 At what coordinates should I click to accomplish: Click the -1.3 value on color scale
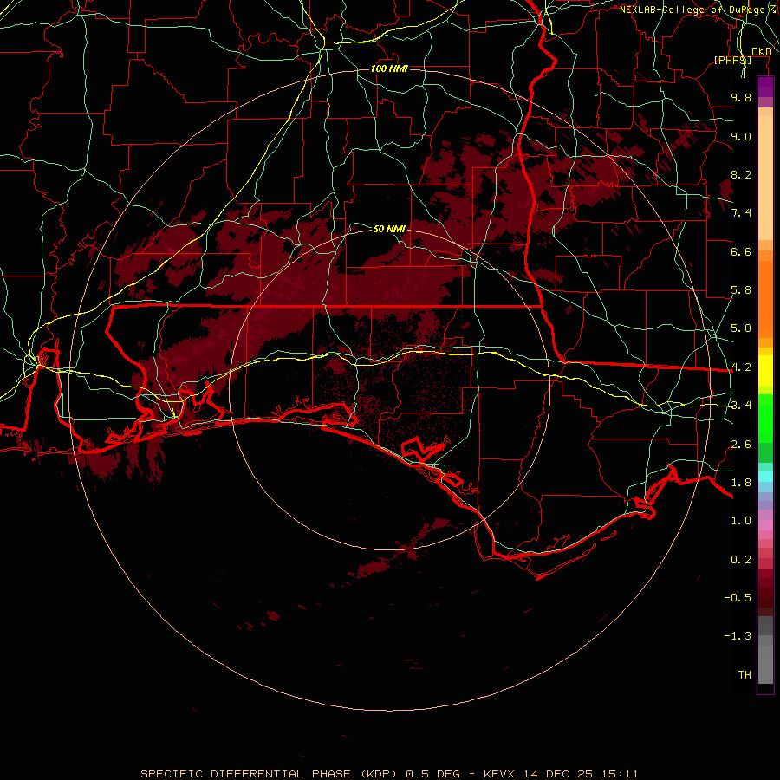(x=738, y=636)
